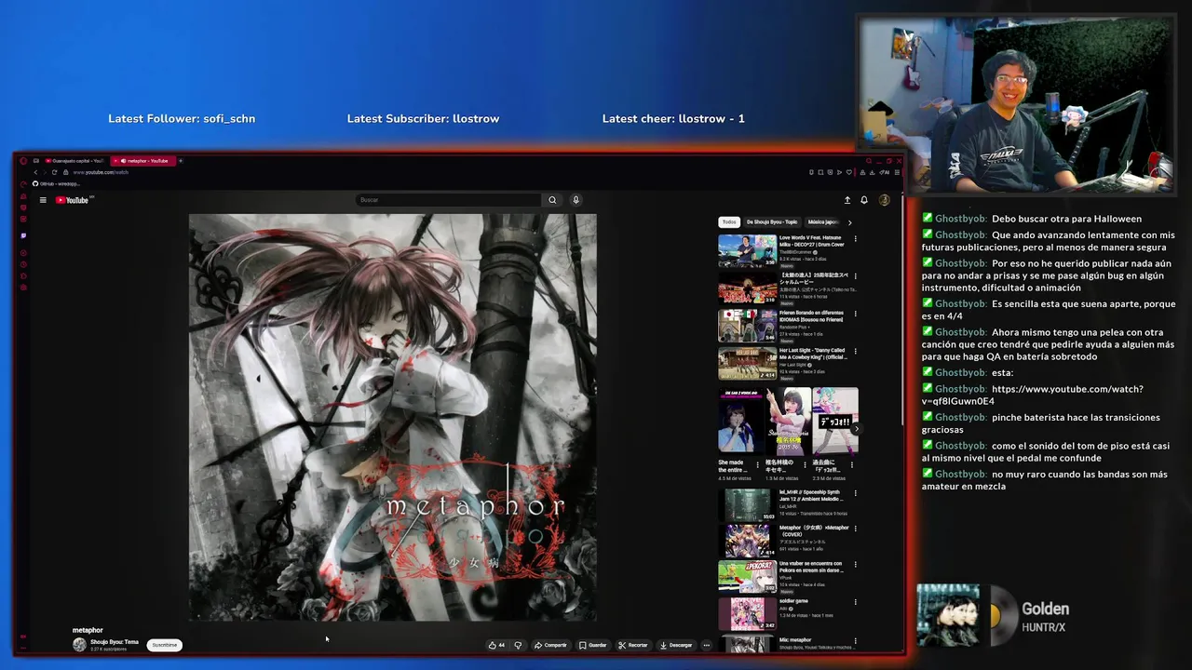Screen dimensions: 1192x670
Task: Open a new browser tab
Action: coord(181,161)
